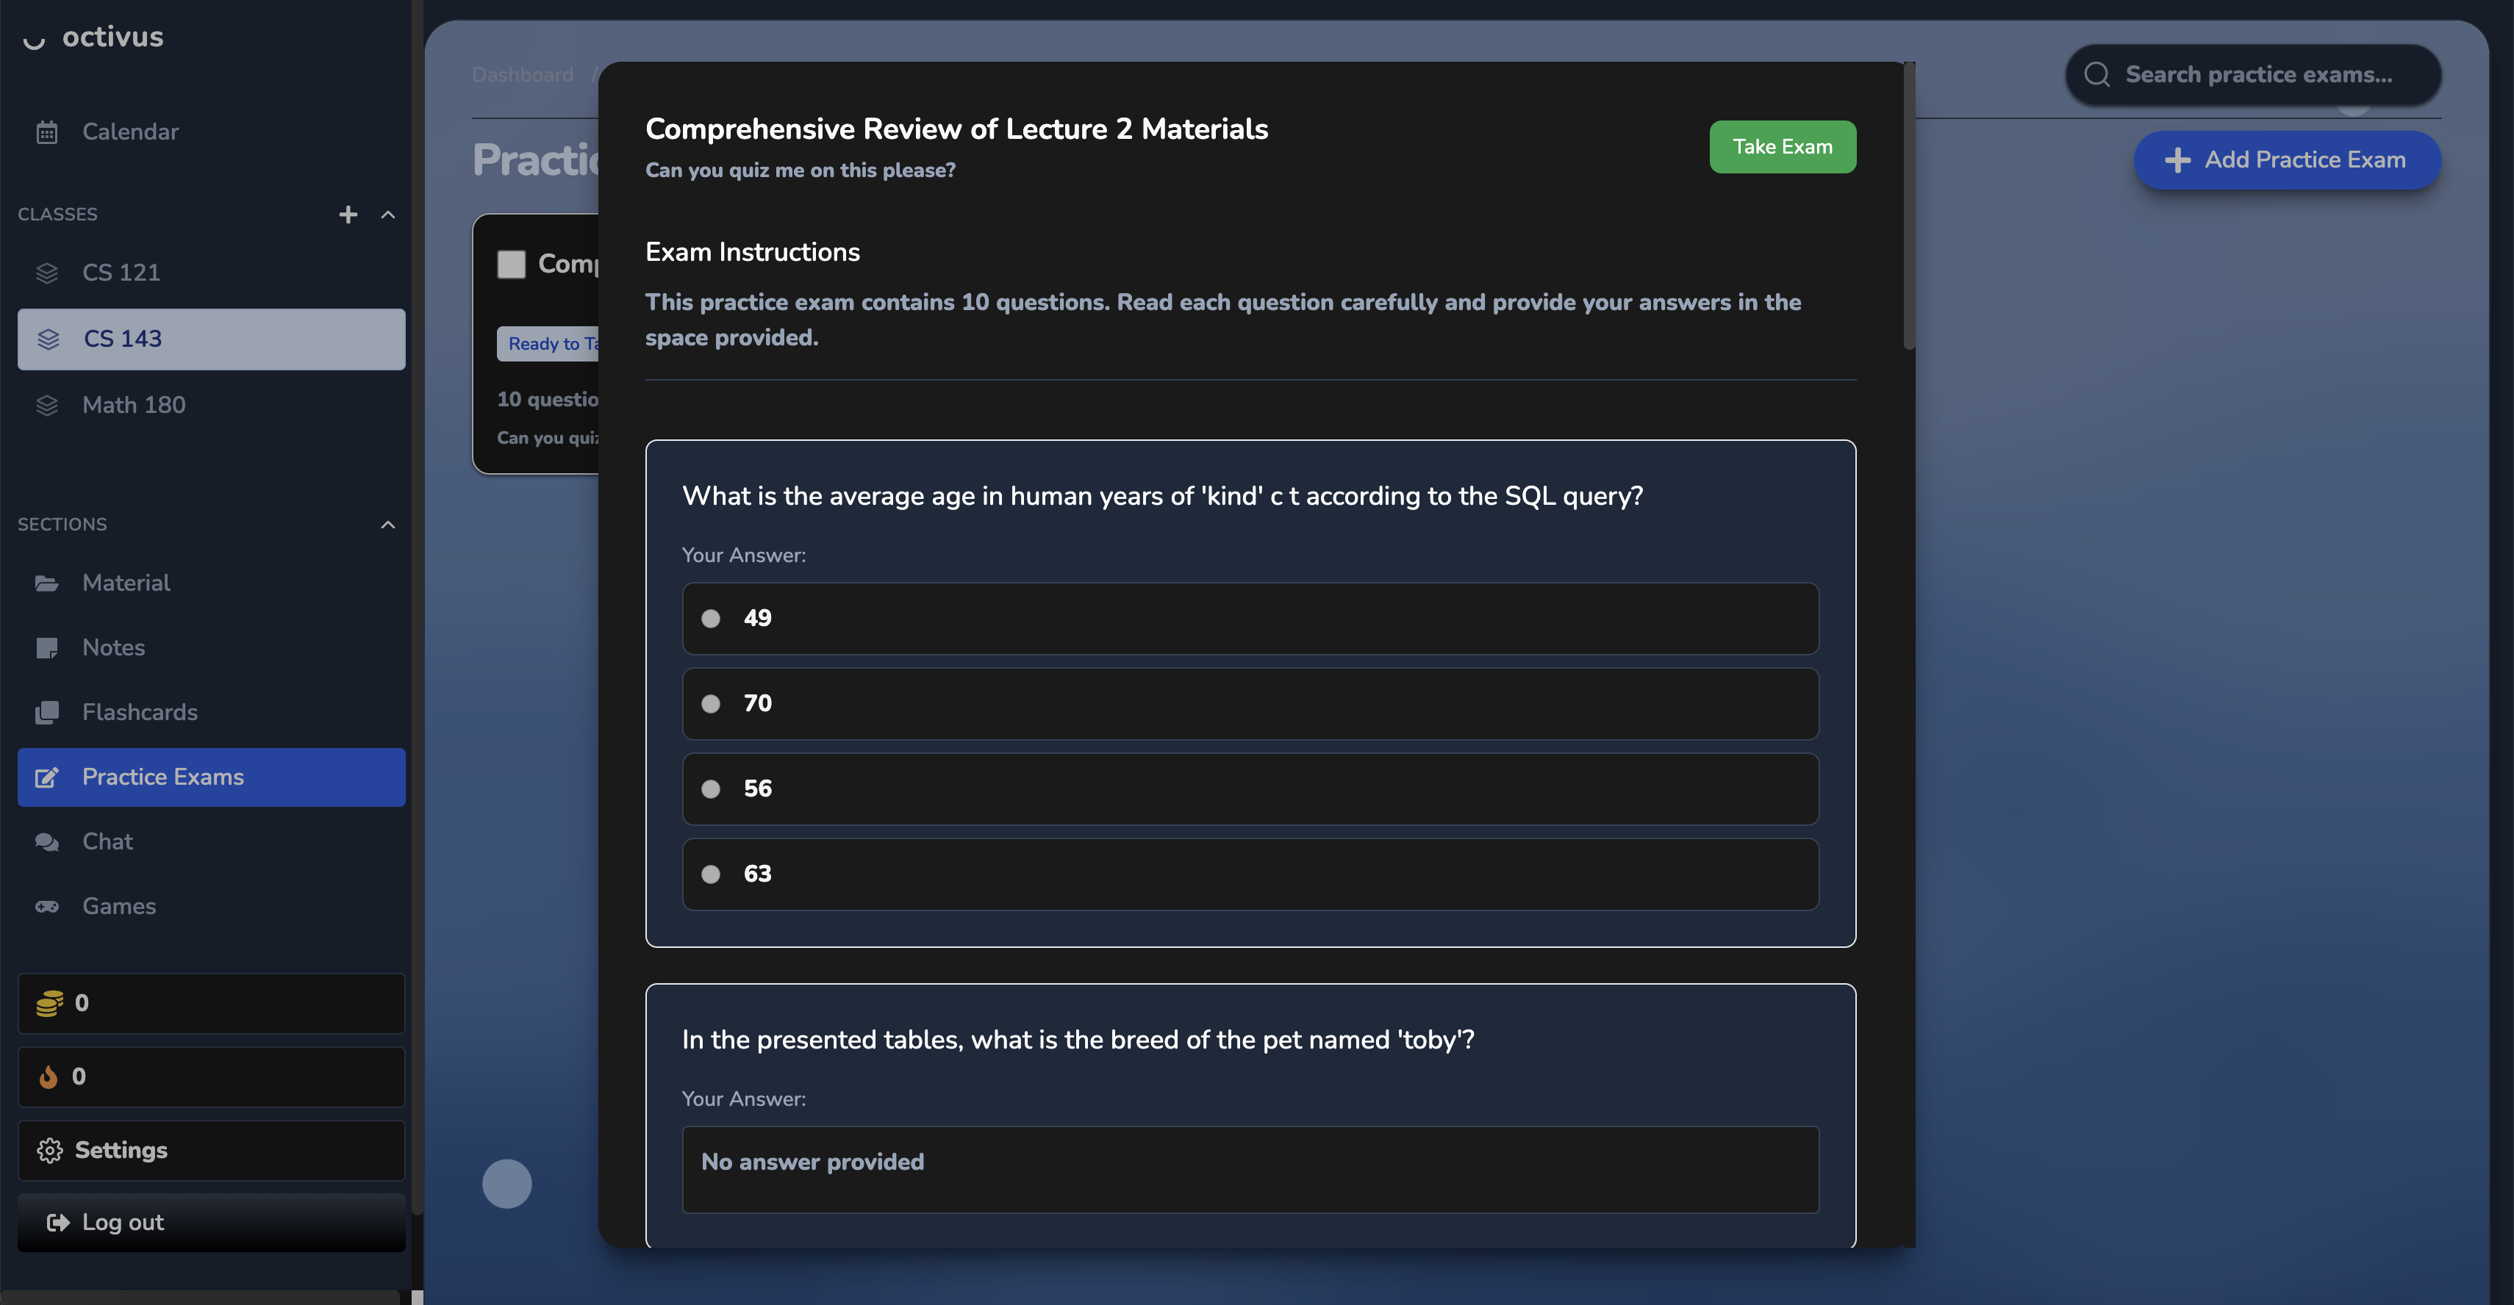This screenshot has width=2514, height=1305.
Task: Click the plus icon next to Classes
Action: click(x=348, y=215)
